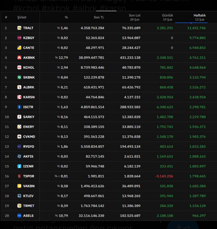Click the CANTE yellow logo icon
The height and width of the screenshot is (229, 217).
click(x=19, y=48)
